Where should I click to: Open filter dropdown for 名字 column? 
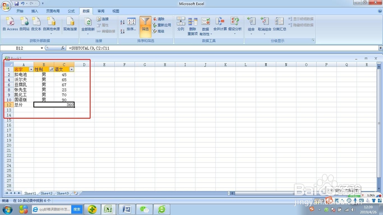[31, 70]
